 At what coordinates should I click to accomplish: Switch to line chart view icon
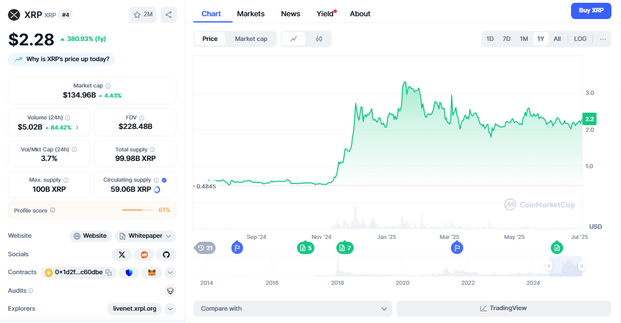(x=294, y=39)
